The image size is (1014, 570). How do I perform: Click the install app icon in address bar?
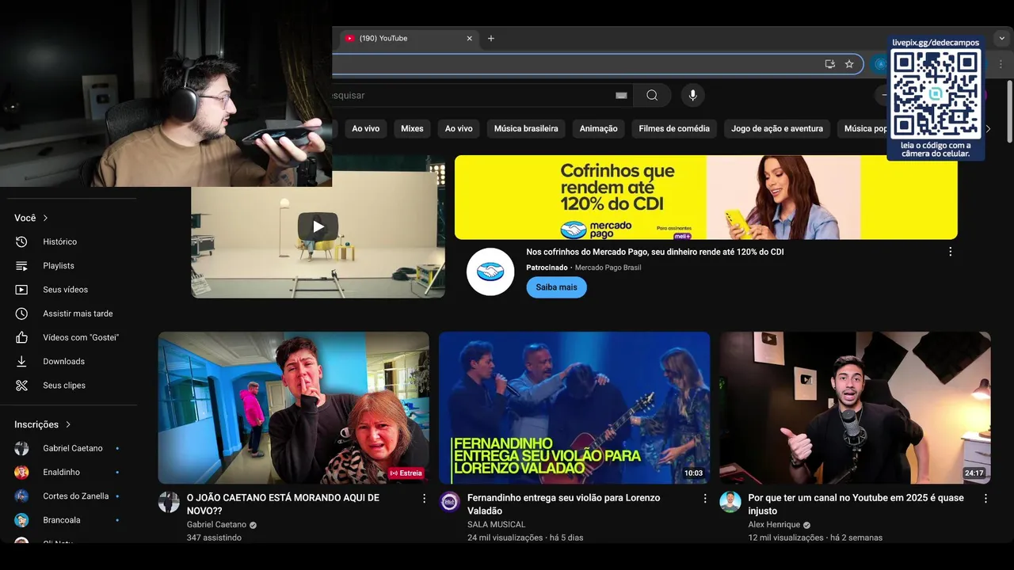[830, 64]
